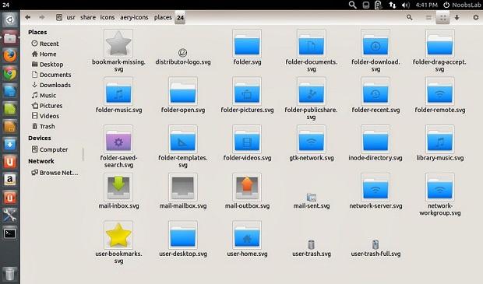This screenshot has height=284, width=483.
Task: Select the folder-recent.svg icon
Action: (375, 91)
